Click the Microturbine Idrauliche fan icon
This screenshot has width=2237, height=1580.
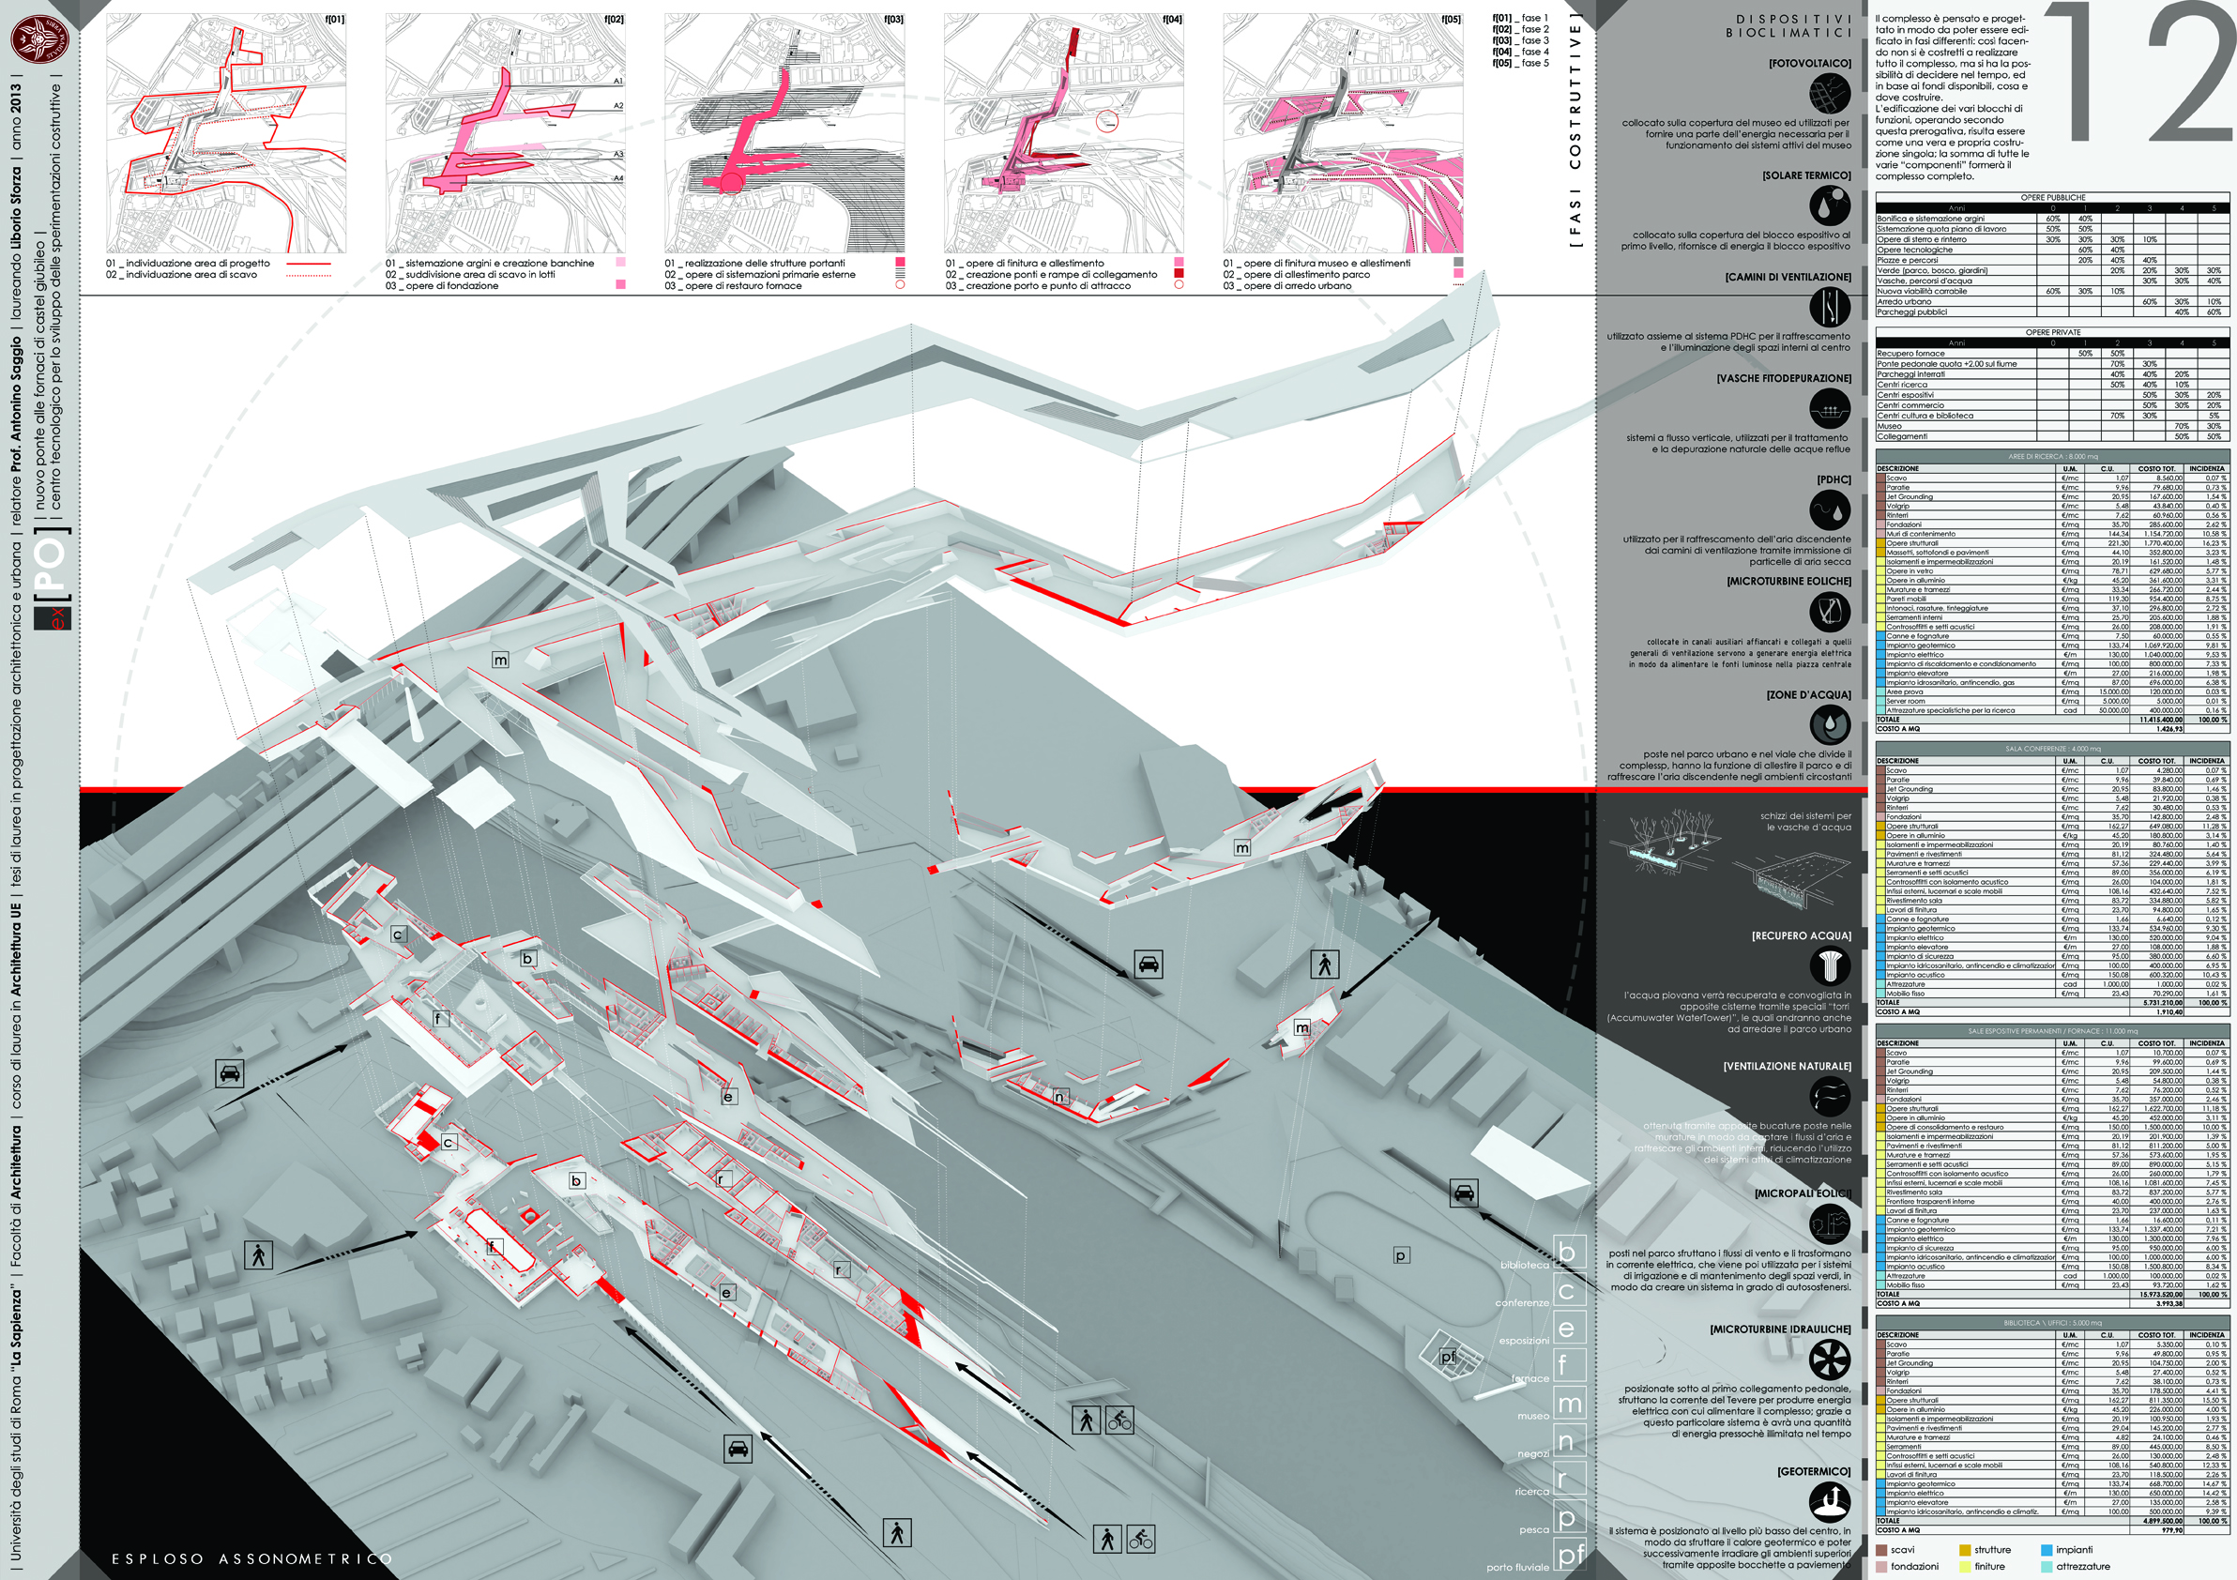[x=1829, y=1360]
